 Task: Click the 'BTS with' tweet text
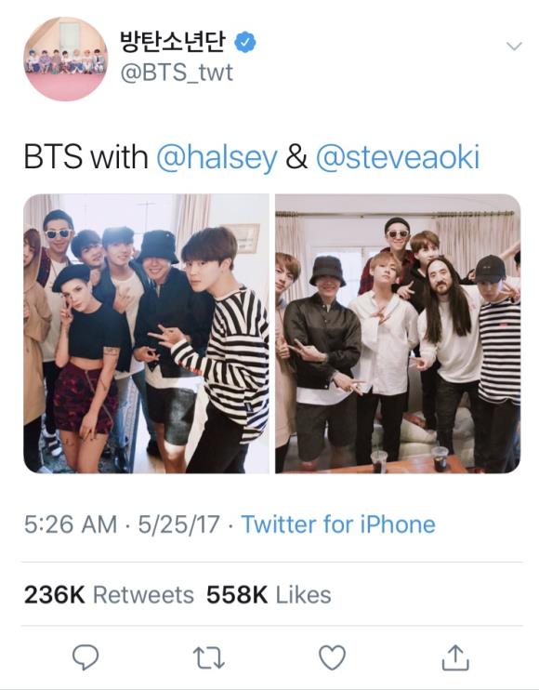coord(85,157)
